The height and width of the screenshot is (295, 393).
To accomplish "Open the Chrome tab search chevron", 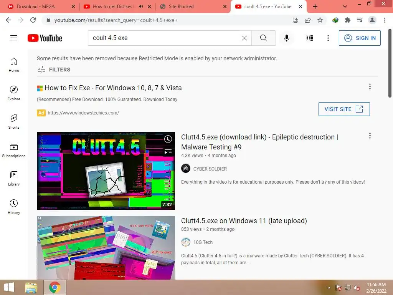I will click(x=345, y=7).
